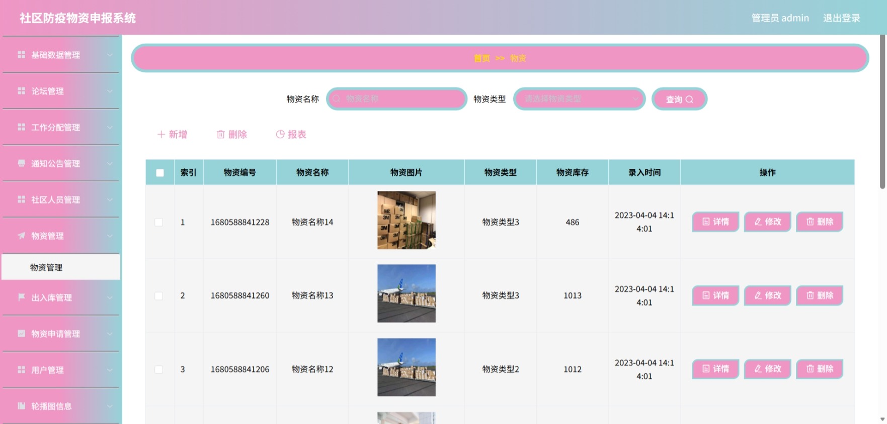Expand 通知公告管理 chevron
Image resolution: width=887 pixels, height=424 pixels.
pos(110,163)
